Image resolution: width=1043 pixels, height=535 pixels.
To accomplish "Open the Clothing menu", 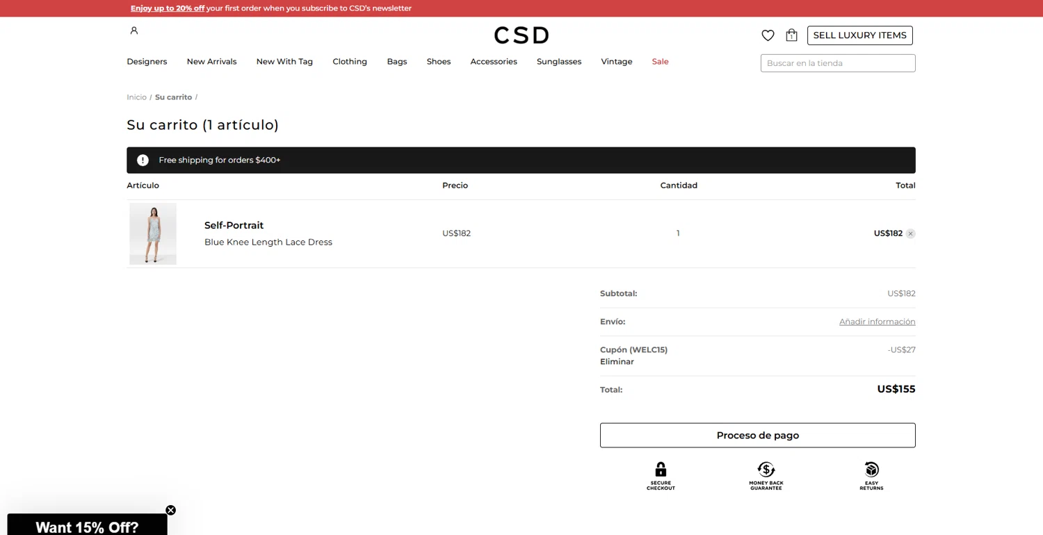I will pos(350,62).
